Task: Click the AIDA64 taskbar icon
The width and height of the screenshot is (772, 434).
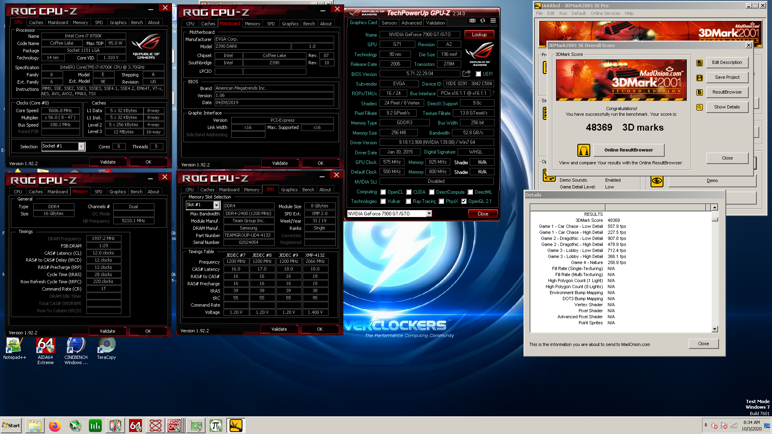Action: 136,426
